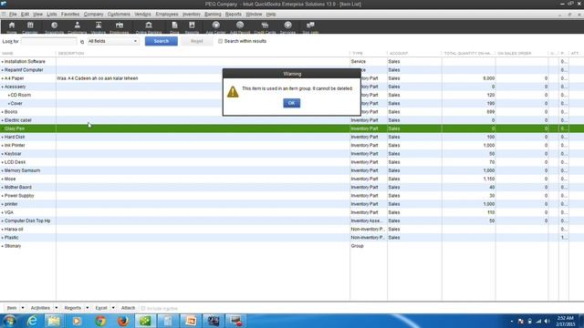The width and height of the screenshot is (584, 328).
Task: Open the Vendors center icon
Action: (x=99, y=26)
